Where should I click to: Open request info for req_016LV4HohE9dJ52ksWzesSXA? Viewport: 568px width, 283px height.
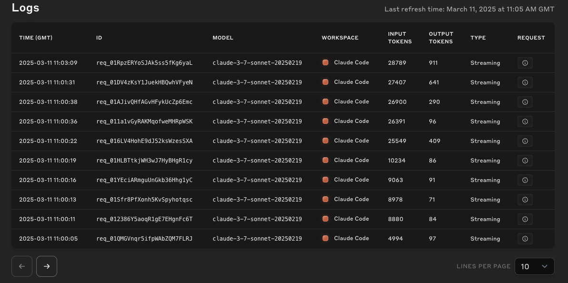click(525, 141)
